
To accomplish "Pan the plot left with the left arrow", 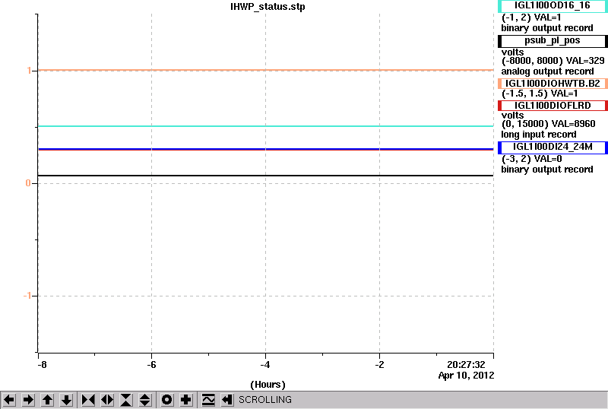I will pyautogui.click(x=9, y=400).
